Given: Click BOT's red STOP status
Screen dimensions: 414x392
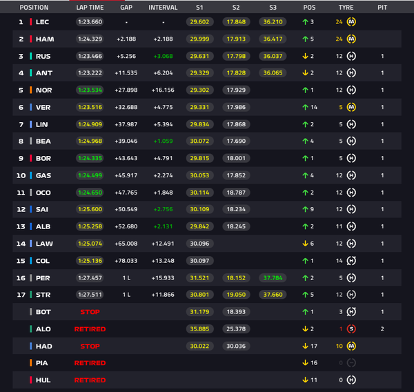Looking at the screenshot, I should 90,312.
